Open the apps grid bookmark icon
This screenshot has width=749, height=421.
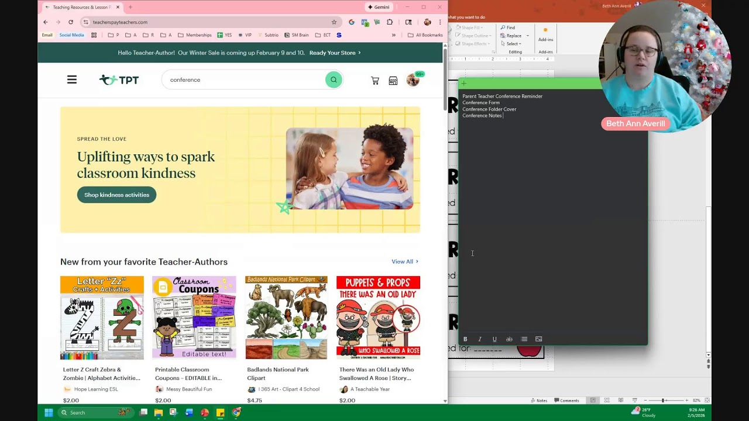(x=94, y=35)
